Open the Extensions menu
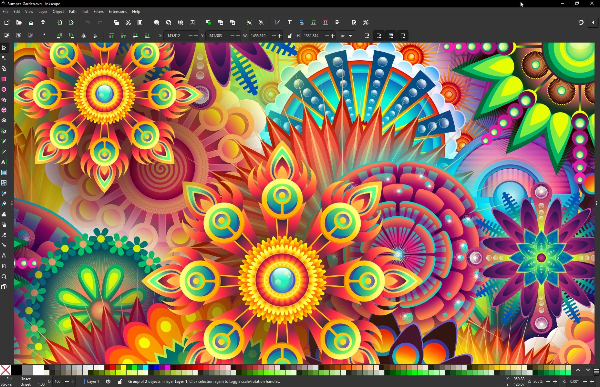This screenshot has height=387, width=600. coord(118,12)
